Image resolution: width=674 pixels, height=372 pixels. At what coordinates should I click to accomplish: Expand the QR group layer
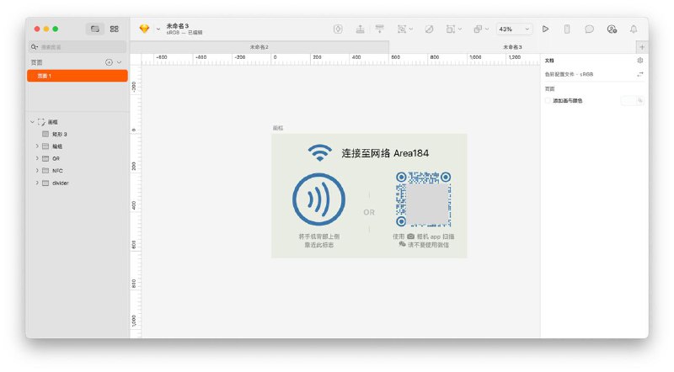(x=37, y=158)
